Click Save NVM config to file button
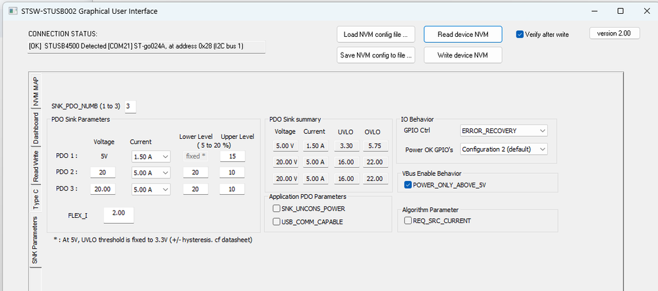Image resolution: width=658 pixels, height=291 pixels. click(x=376, y=55)
